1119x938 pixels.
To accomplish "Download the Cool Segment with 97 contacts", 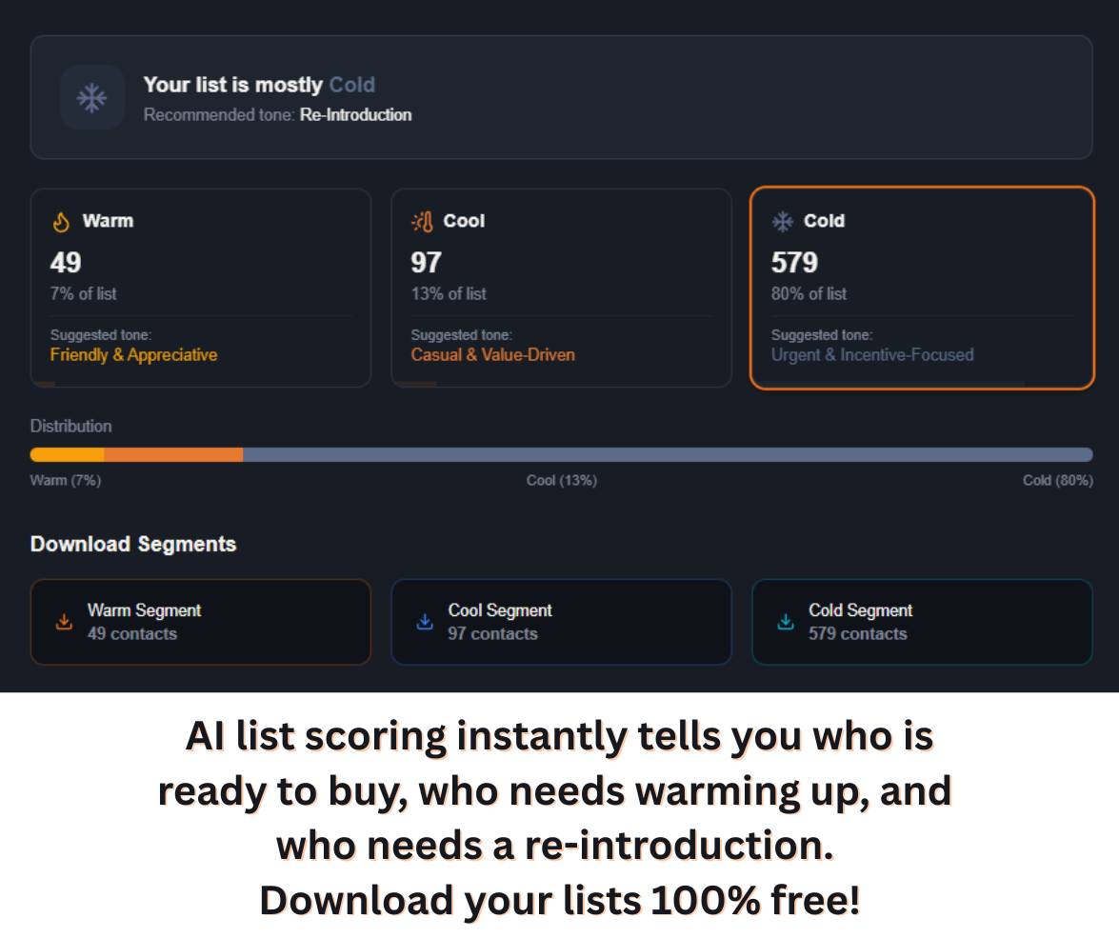I will coord(561,621).
